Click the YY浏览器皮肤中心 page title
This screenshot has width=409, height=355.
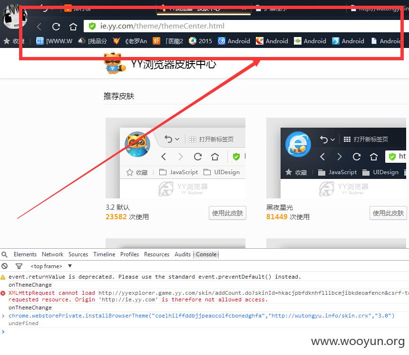coord(174,64)
